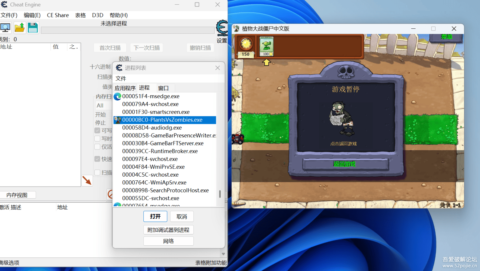This screenshot has width=480, height=271.
Task: Click the 附加调试器到进程 button
Action: (168, 230)
